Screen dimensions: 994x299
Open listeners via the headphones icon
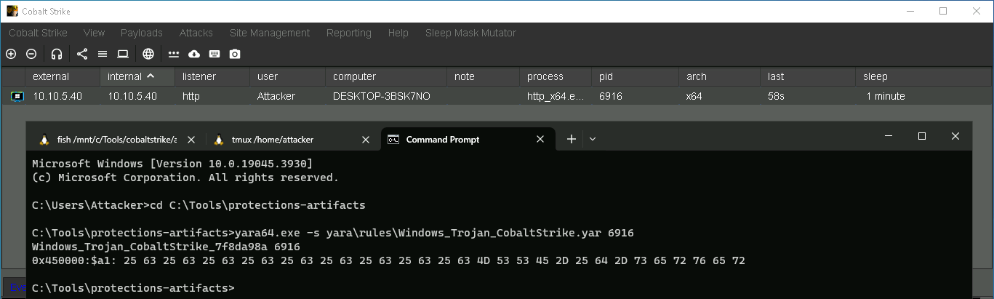[57, 54]
